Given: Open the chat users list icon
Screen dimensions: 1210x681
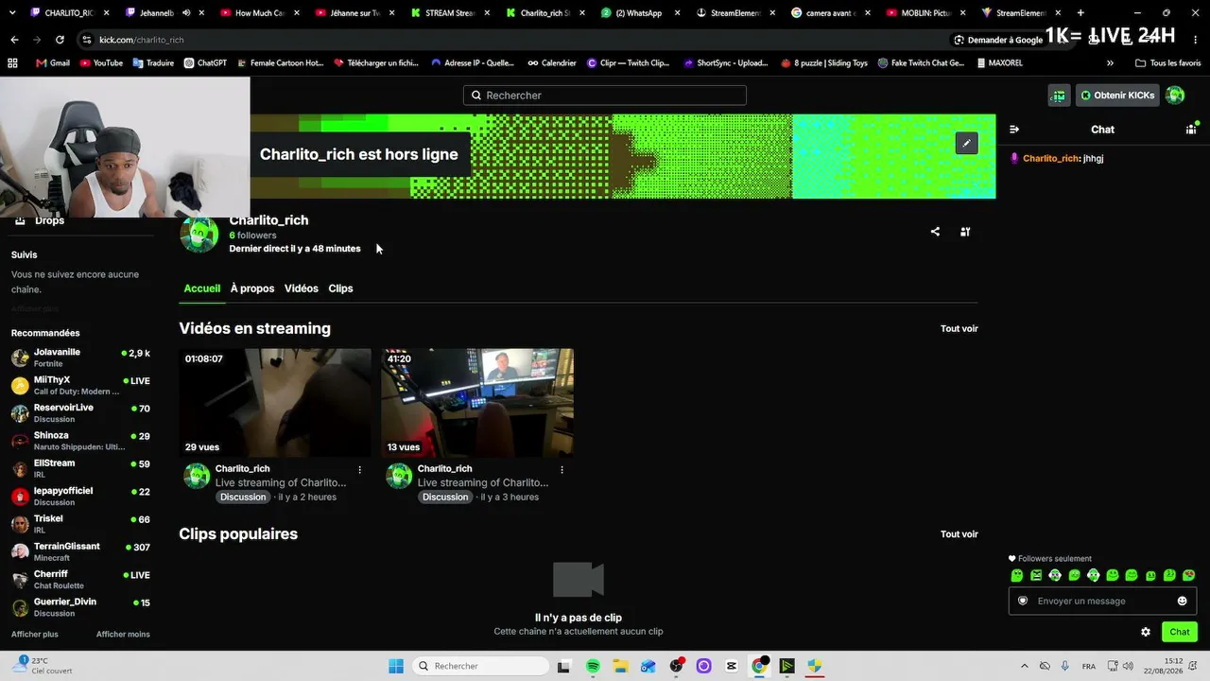Looking at the screenshot, I should point(1191,130).
